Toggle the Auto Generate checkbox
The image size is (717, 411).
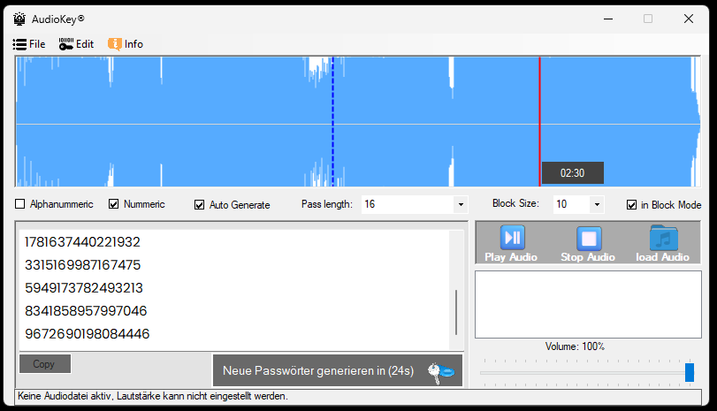tap(199, 205)
